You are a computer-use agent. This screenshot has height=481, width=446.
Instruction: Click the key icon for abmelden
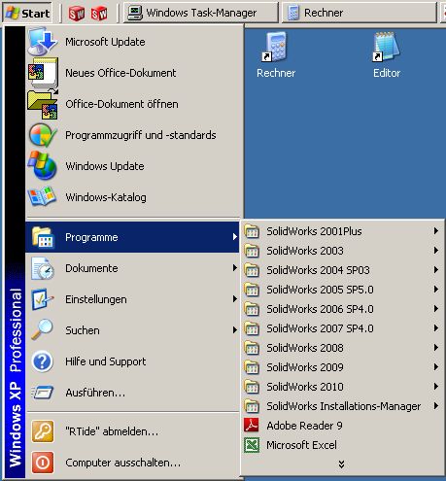coord(43,431)
